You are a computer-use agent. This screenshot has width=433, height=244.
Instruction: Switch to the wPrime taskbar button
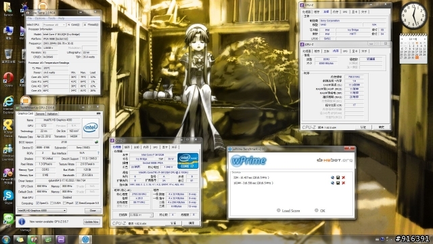point(85,239)
